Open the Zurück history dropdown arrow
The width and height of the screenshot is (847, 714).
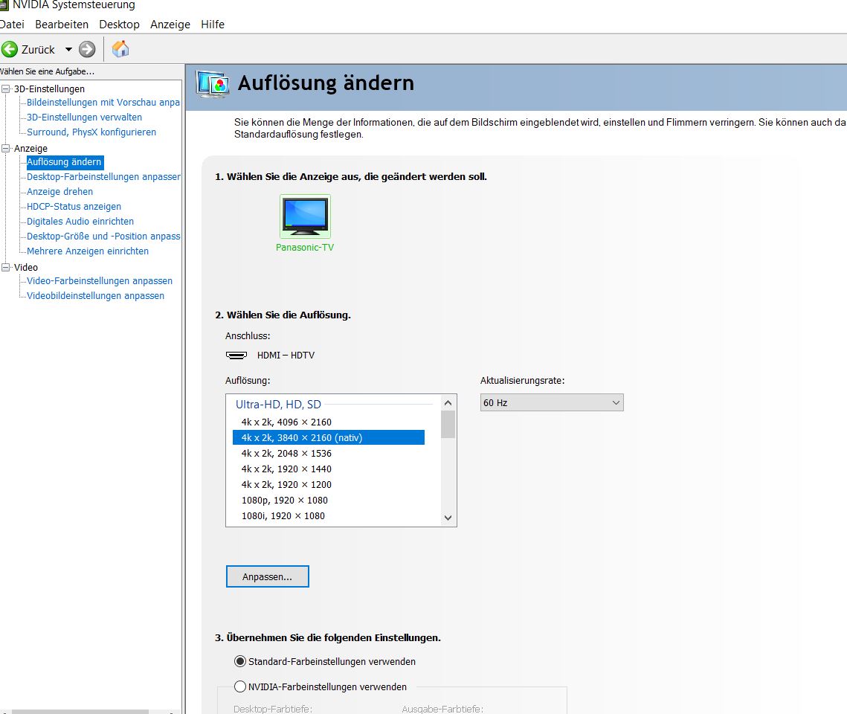pyautogui.click(x=68, y=49)
